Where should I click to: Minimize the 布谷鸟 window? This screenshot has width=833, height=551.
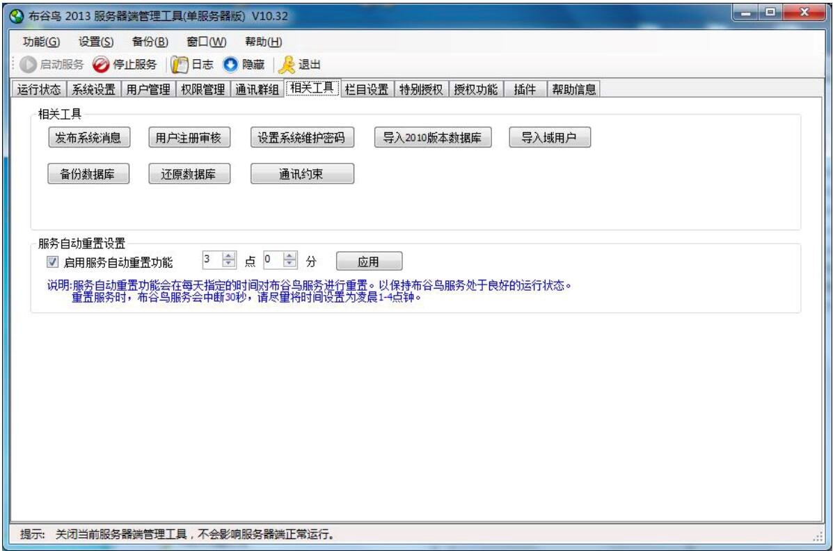(745, 13)
